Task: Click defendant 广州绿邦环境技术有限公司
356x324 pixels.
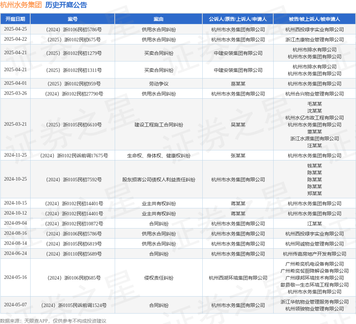Action: [x=314, y=278]
